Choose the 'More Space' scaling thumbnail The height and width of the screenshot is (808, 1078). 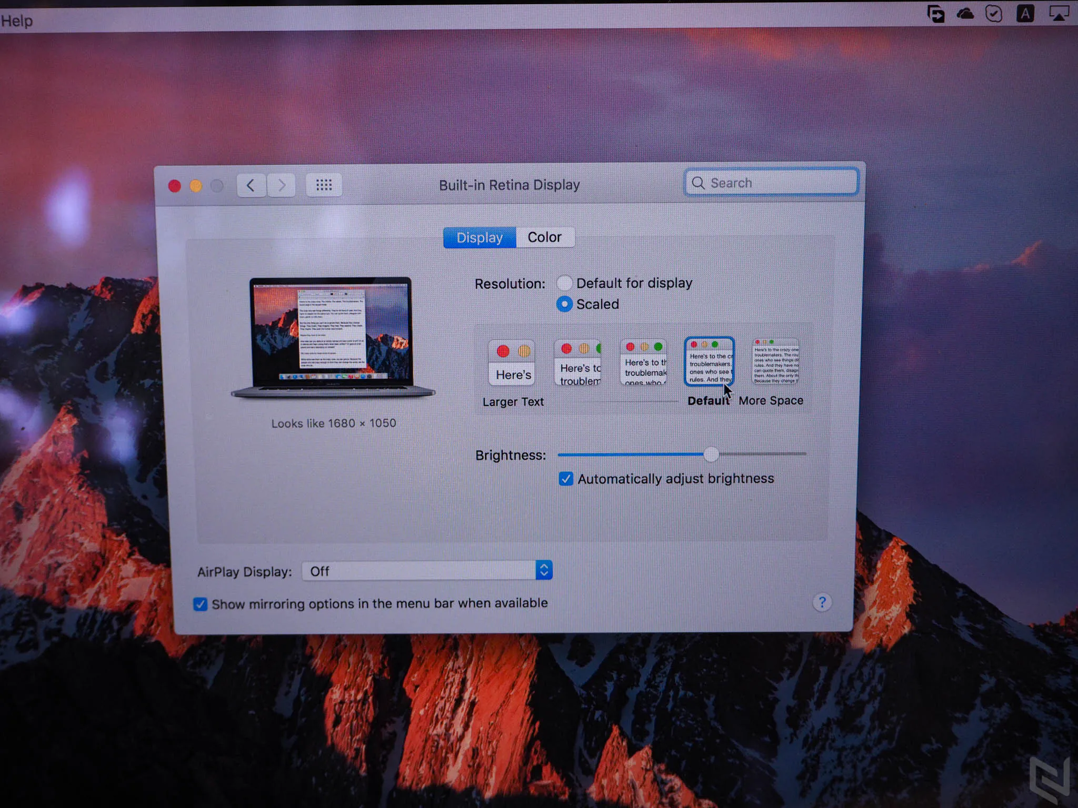click(775, 361)
